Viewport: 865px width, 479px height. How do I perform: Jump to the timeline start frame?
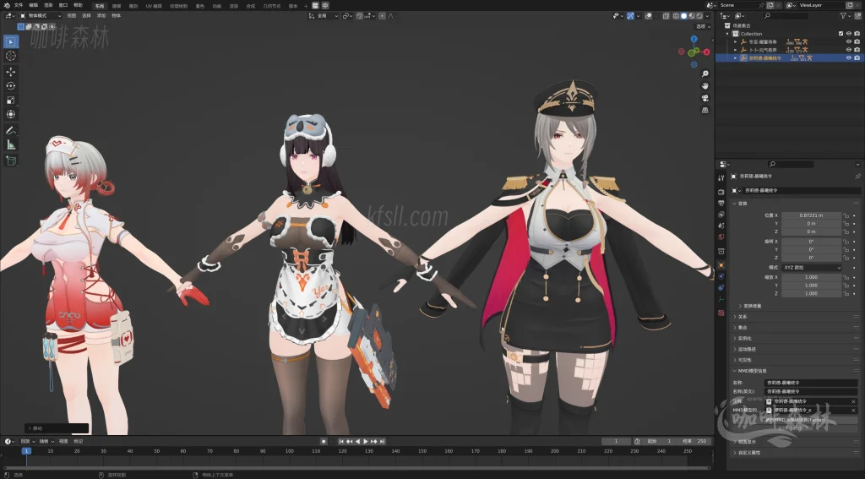[x=341, y=442]
